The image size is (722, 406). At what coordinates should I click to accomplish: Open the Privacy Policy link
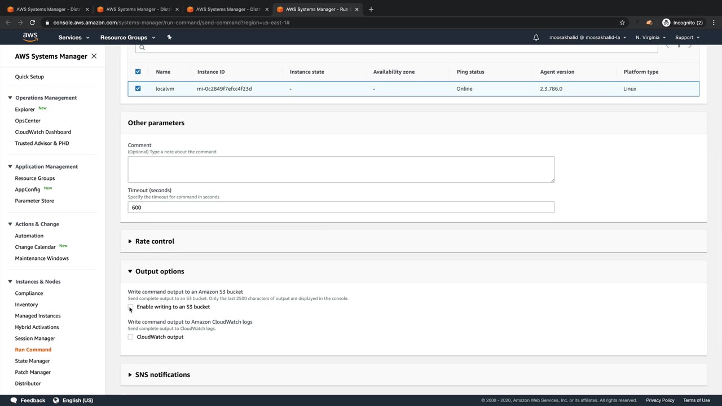tap(660, 400)
